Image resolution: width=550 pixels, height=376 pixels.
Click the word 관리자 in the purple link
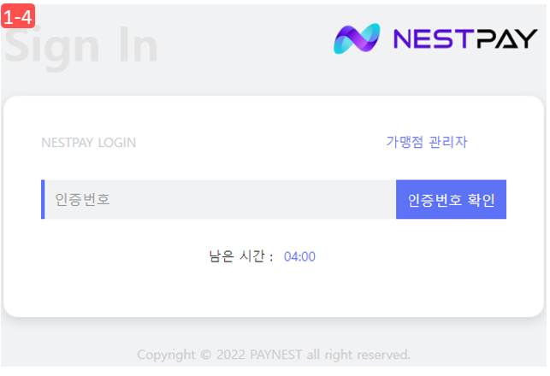coord(448,142)
